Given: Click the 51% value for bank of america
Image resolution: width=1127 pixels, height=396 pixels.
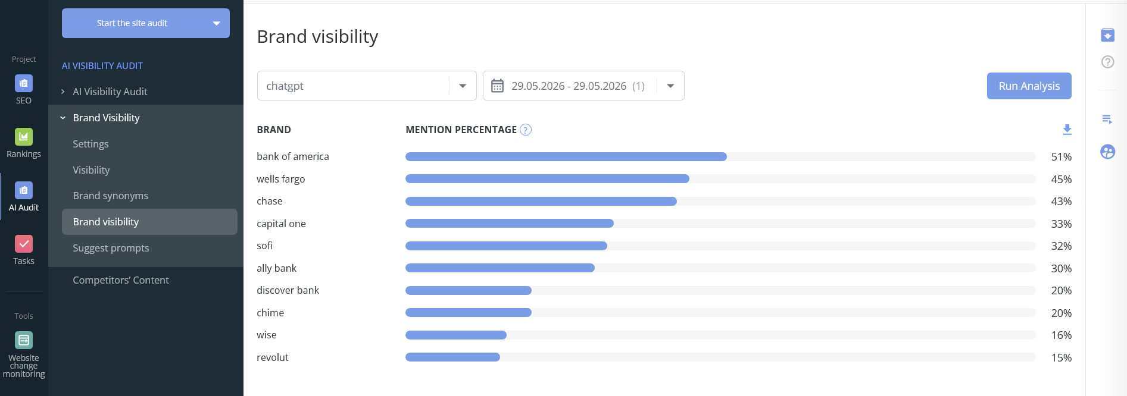Looking at the screenshot, I should point(1061,157).
